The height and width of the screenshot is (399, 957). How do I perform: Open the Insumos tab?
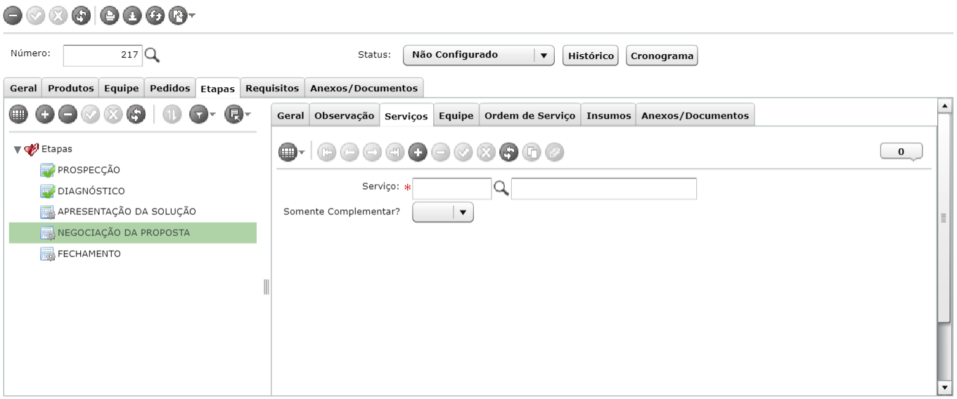(609, 115)
